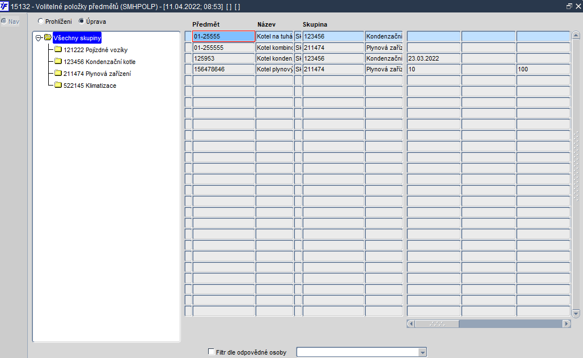Viewport: 583px width, 358px height.
Task: Select the 211474 Plynová zařízení tree item
Action: coord(97,74)
